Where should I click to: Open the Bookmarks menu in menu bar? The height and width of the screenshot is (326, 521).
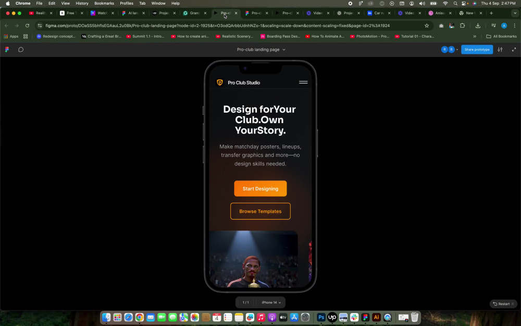[x=104, y=3]
